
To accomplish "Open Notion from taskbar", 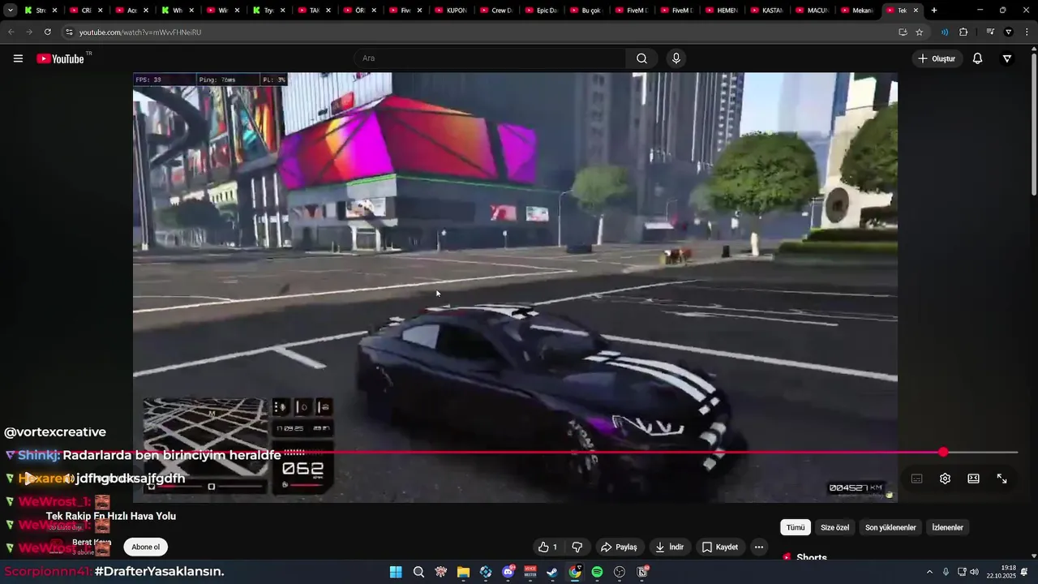I will tap(641, 572).
